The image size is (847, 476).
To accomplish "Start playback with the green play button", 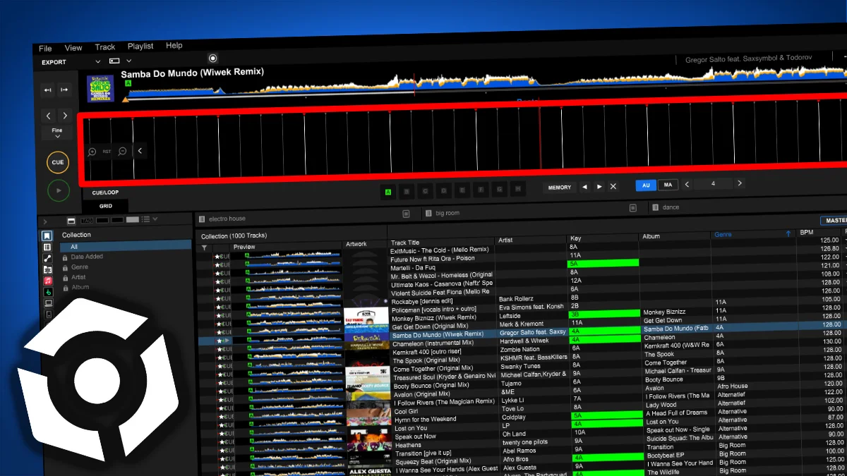I will pyautogui.click(x=59, y=190).
